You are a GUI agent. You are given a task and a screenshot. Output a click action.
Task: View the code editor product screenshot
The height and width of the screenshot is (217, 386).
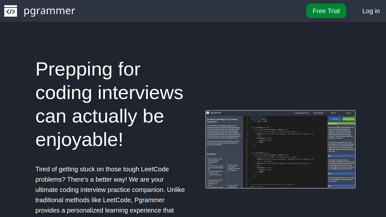point(280,149)
